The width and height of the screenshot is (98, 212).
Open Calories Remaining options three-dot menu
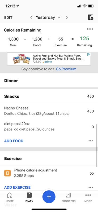pyautogui.click(x=90, y=29)
